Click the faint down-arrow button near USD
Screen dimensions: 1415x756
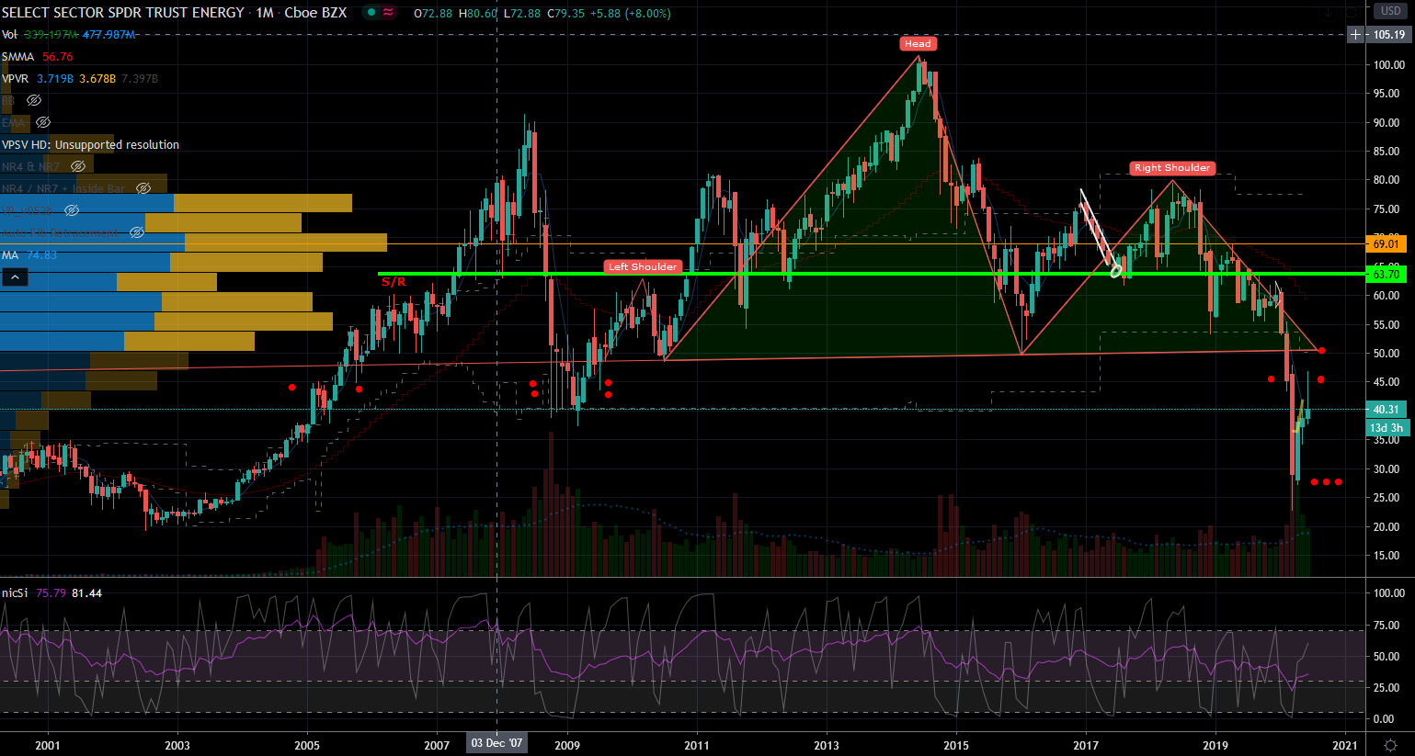point(1328,13)
